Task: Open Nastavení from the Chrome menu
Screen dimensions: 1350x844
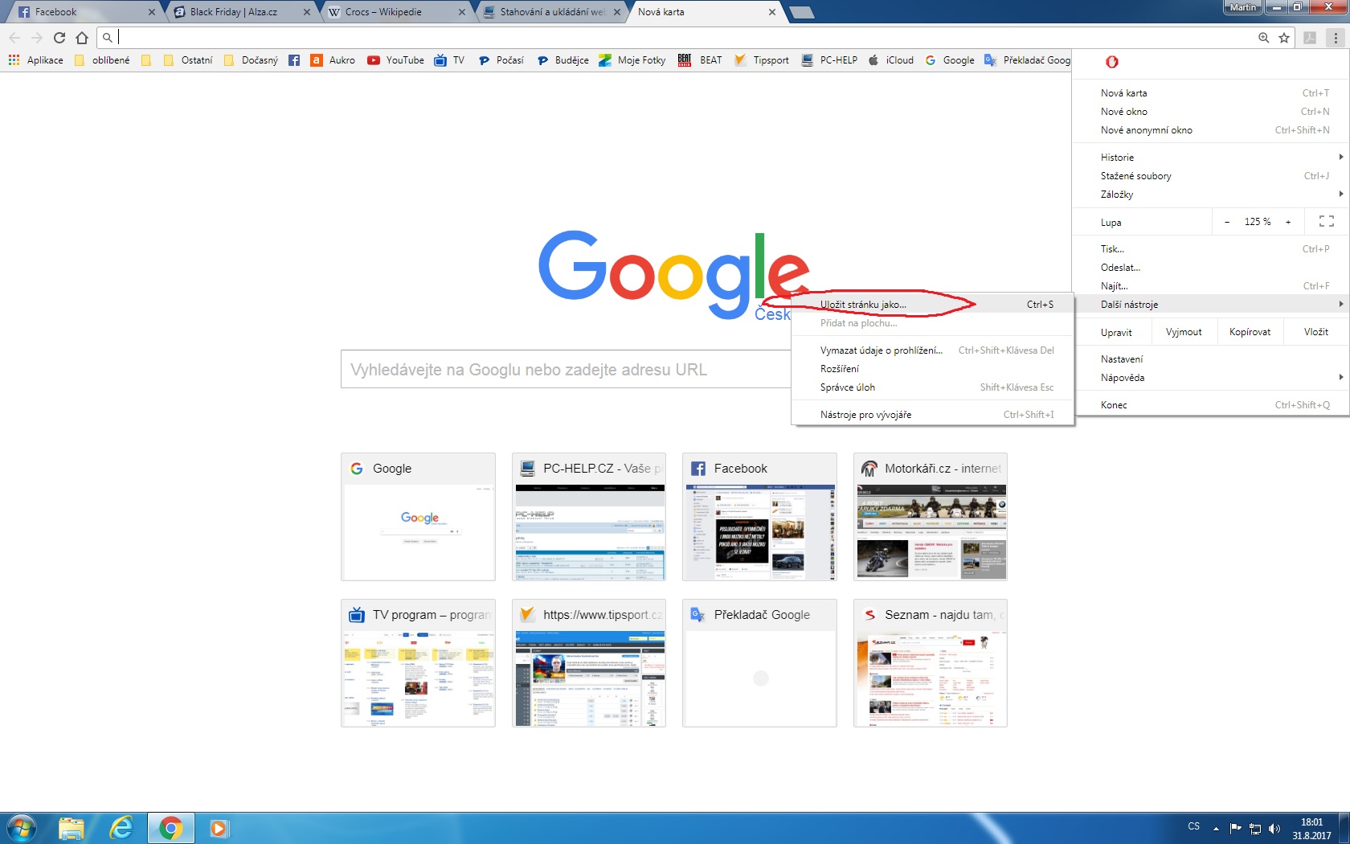Action: 1122,359
